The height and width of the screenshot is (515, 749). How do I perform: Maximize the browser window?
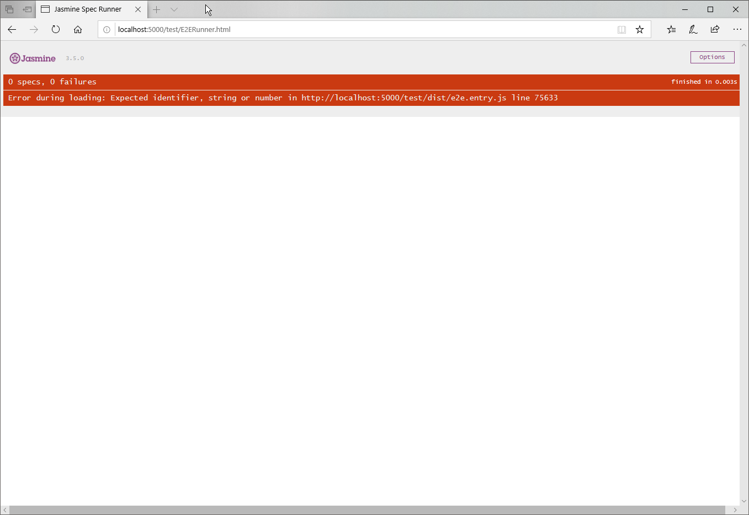[x=710, y=9]
